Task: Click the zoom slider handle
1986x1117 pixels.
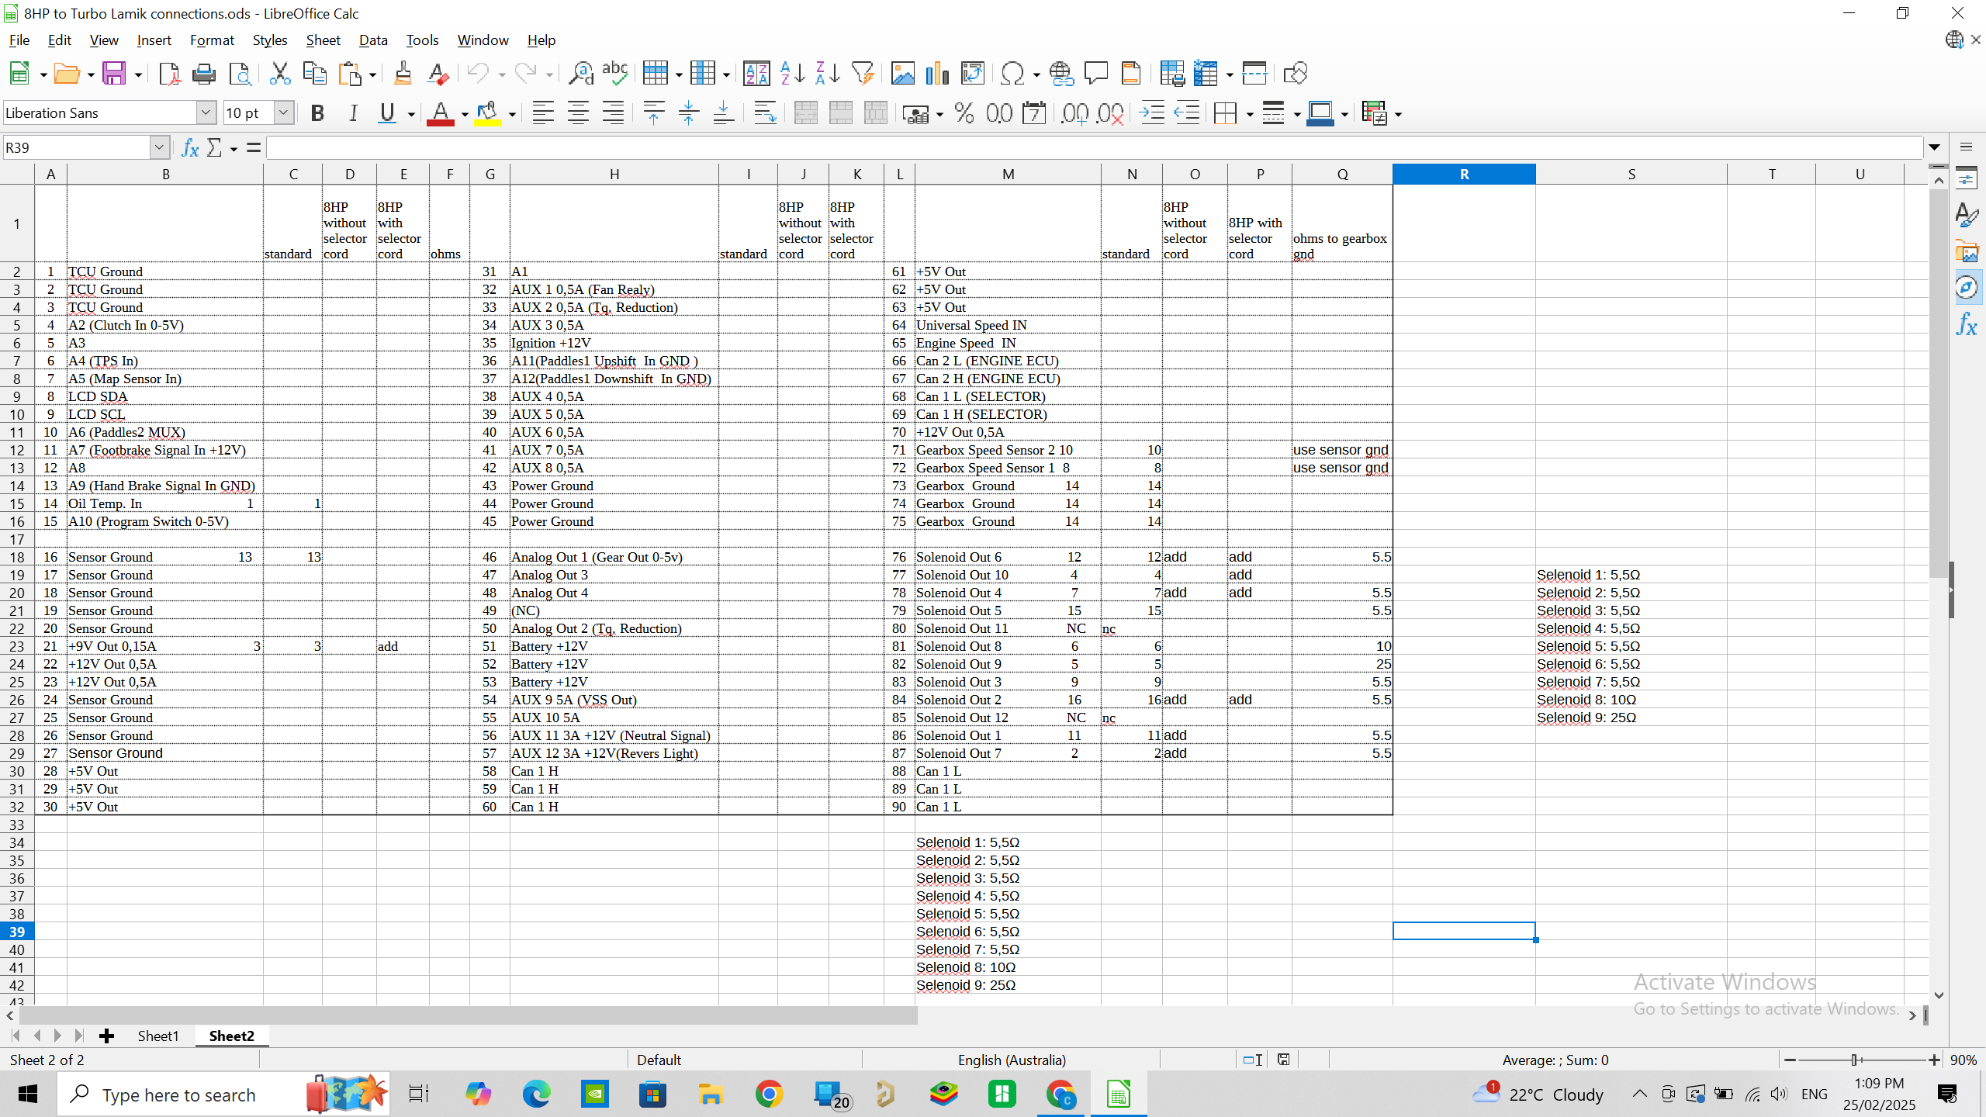Action: click(x=1855, y=1060)
